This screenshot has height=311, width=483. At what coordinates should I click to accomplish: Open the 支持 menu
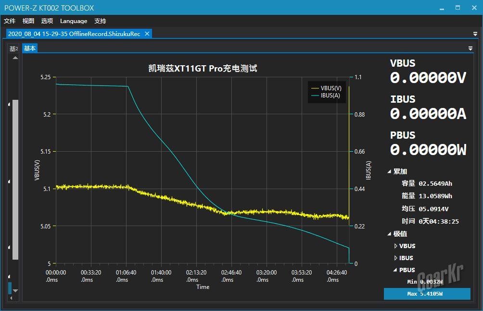coord(100,21)
